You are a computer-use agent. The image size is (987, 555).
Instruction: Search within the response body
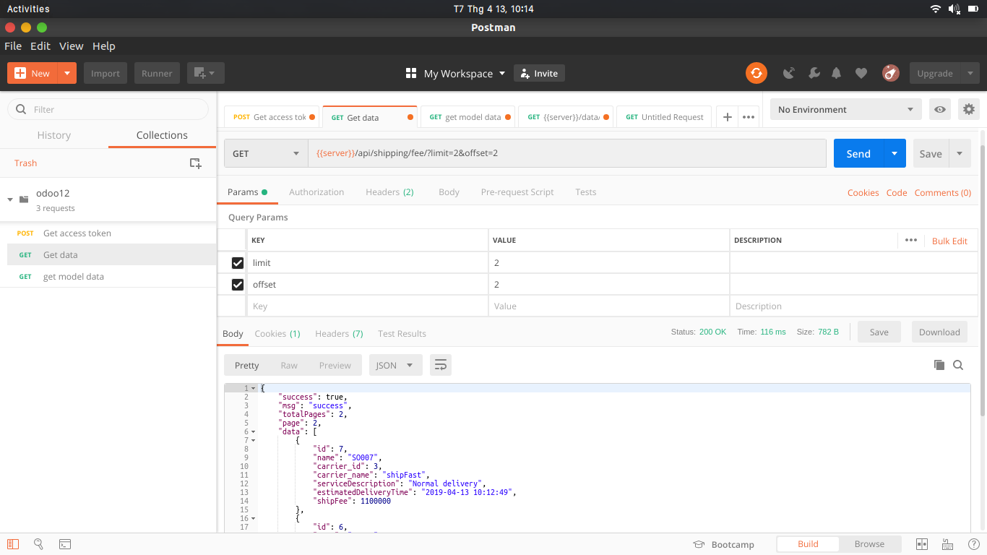pos(958,365)
